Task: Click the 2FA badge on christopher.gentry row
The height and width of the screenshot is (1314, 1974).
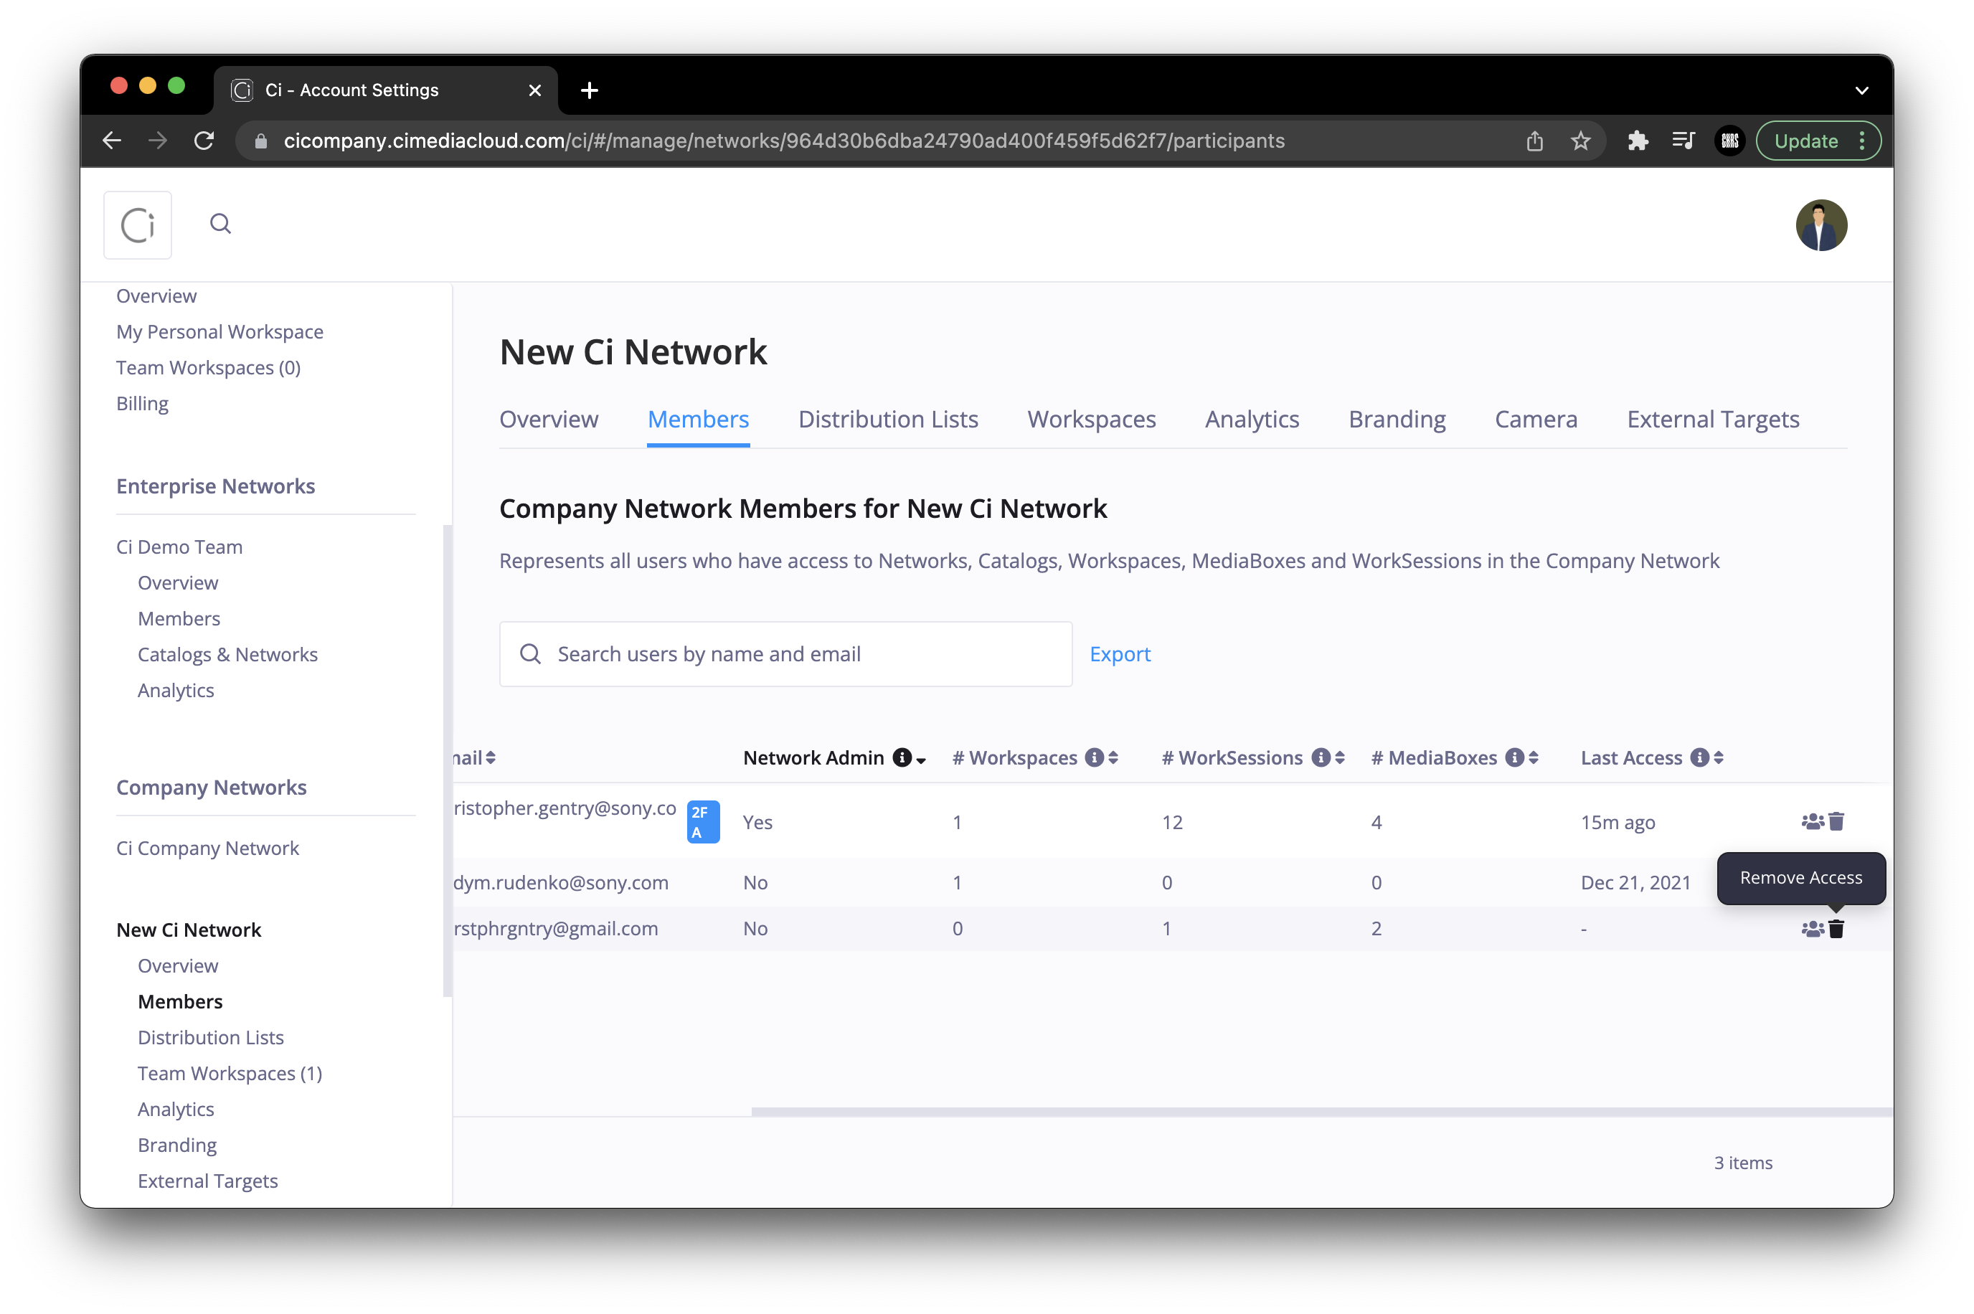Action: tap(703, 822)
